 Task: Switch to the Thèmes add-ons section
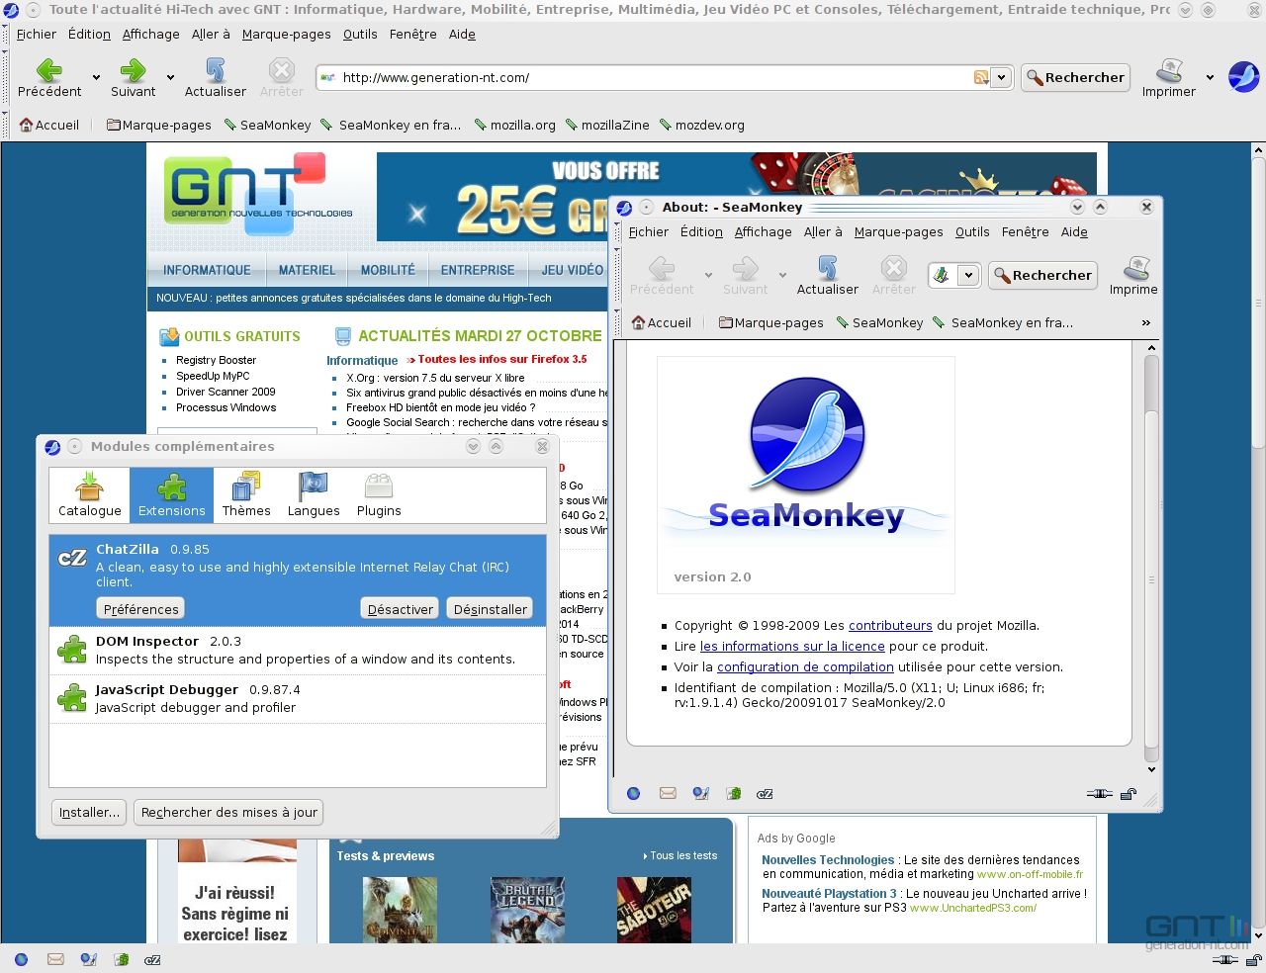(x=246, y=494)
